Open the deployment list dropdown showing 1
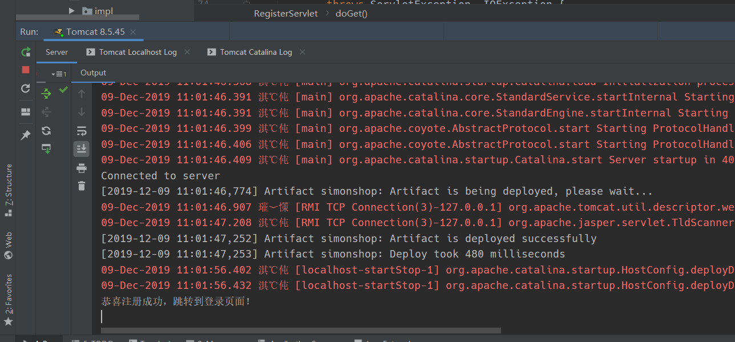 click(59, 74)
